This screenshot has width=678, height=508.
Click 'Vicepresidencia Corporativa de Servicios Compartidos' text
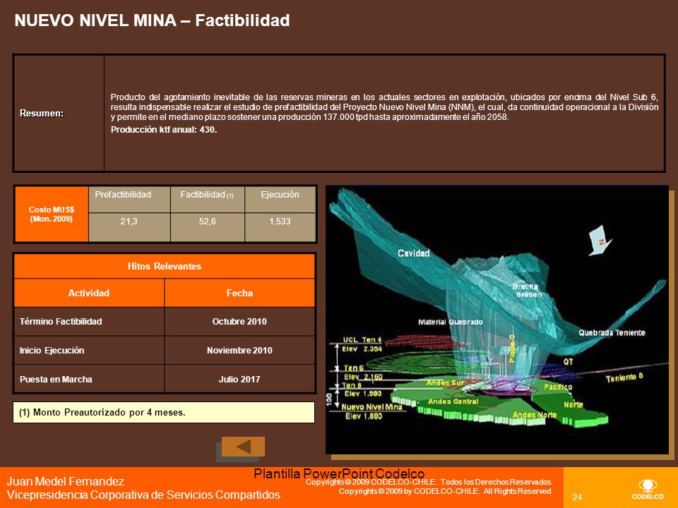click(x=143, y=495)
